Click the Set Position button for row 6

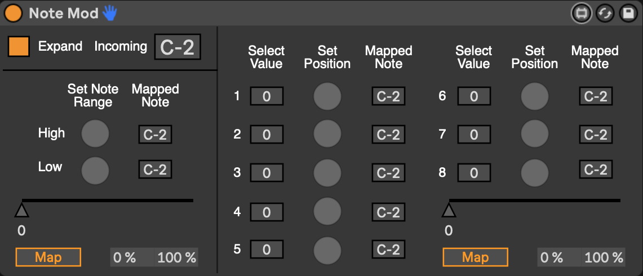point(535,96)
